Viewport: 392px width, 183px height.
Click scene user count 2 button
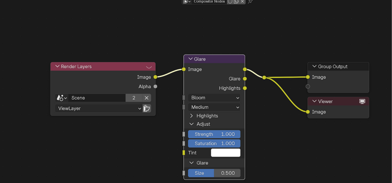click(134, 98)
